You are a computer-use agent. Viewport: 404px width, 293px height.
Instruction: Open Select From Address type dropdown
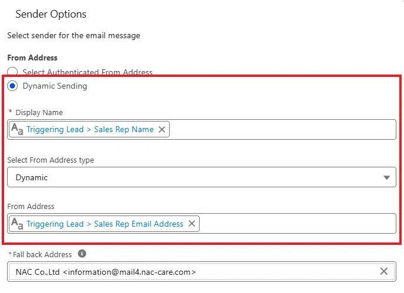point(201,177)
